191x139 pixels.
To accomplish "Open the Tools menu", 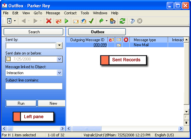I will 85,13.
